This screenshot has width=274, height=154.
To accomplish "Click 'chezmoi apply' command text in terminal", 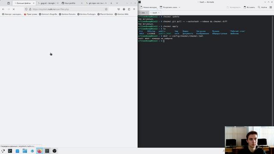I will click(171, 27).
